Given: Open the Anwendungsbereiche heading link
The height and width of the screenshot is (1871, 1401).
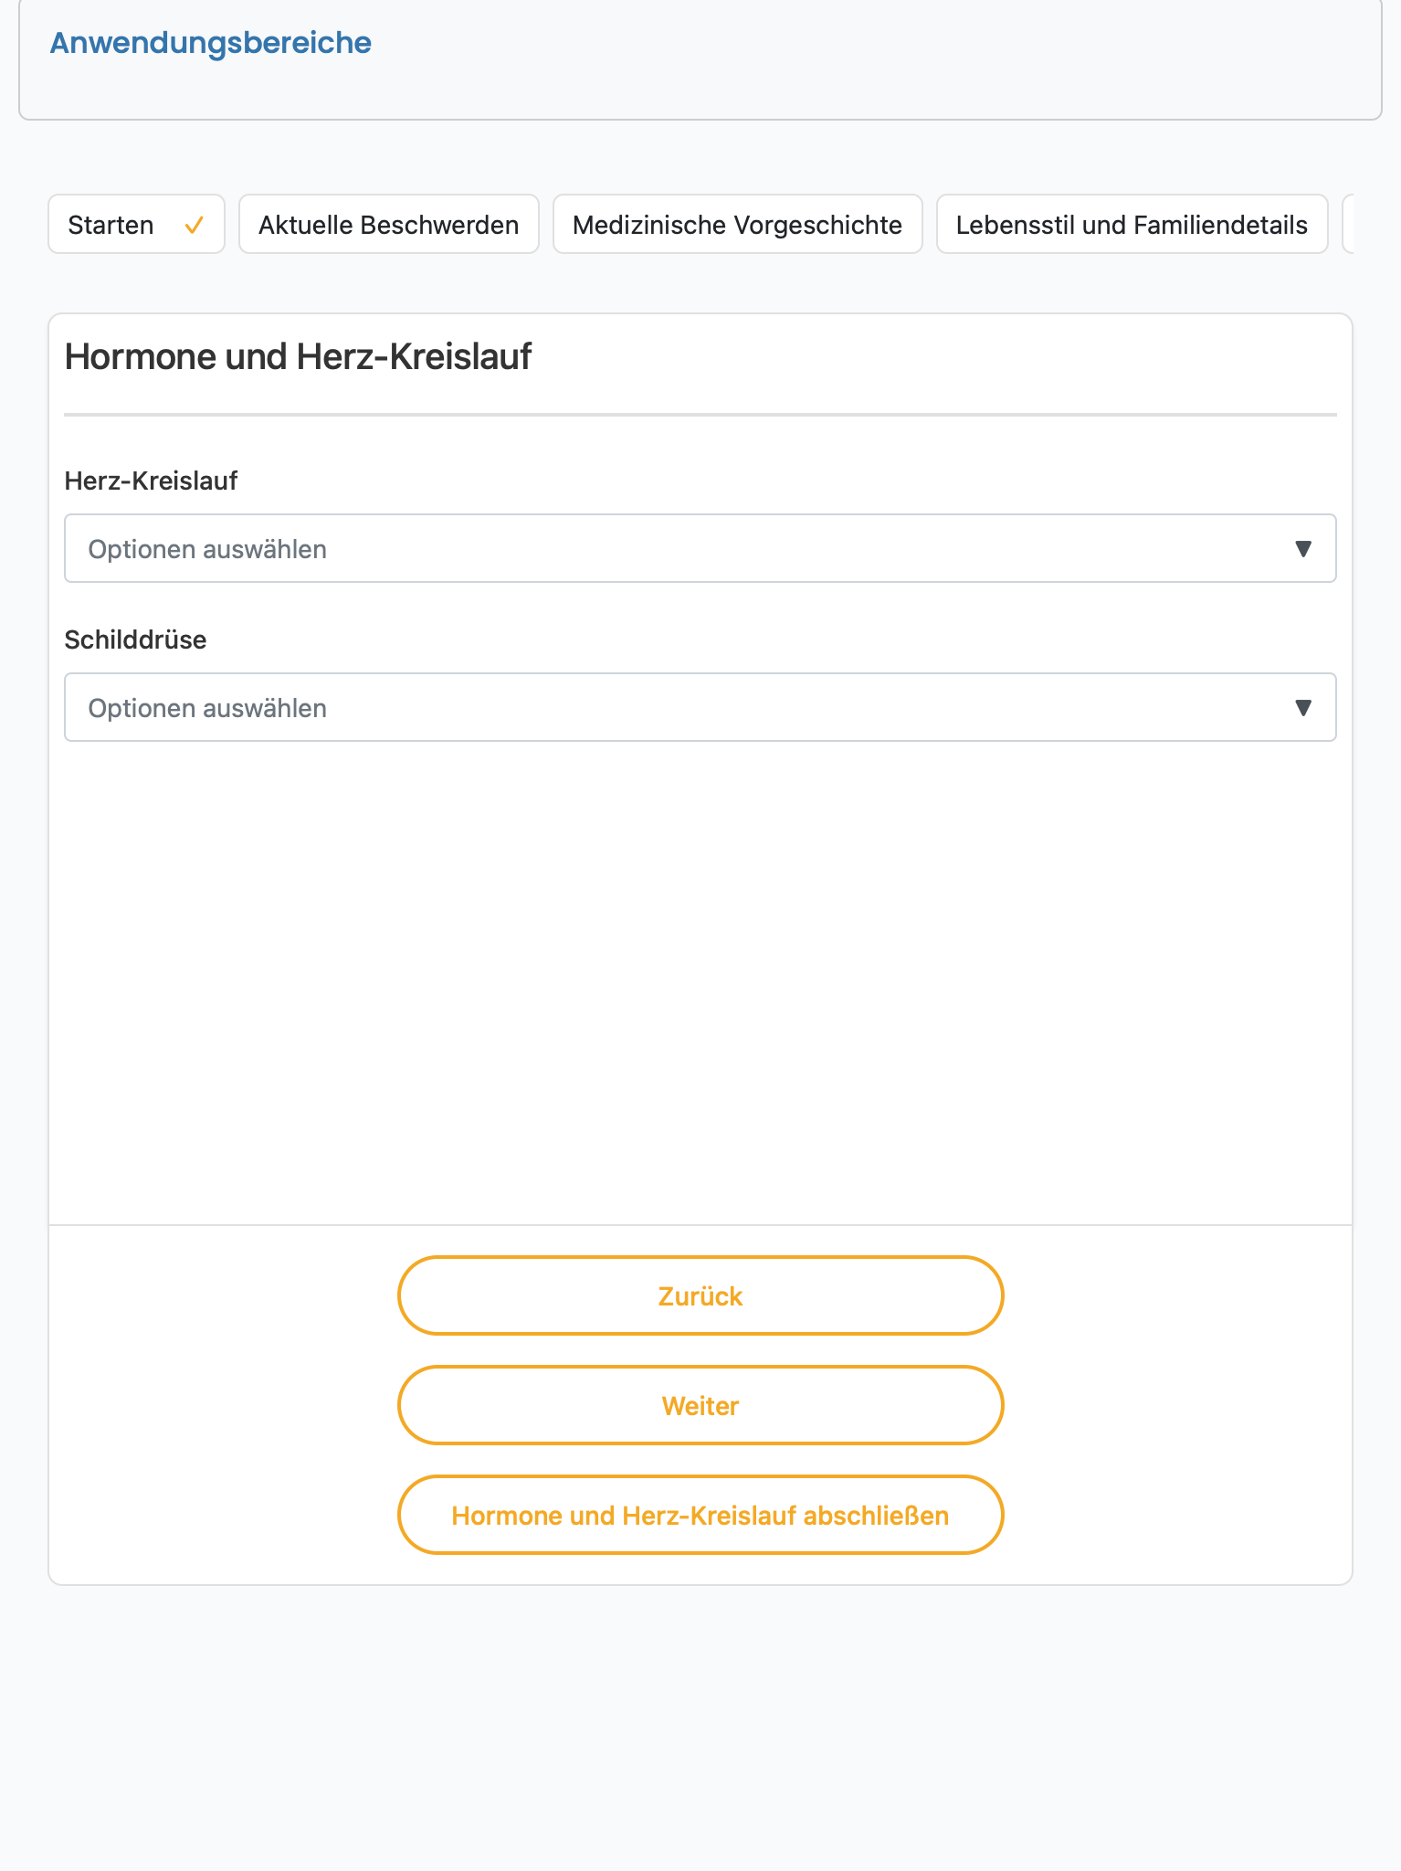Looking at the screenshot, I should point(210,43).
